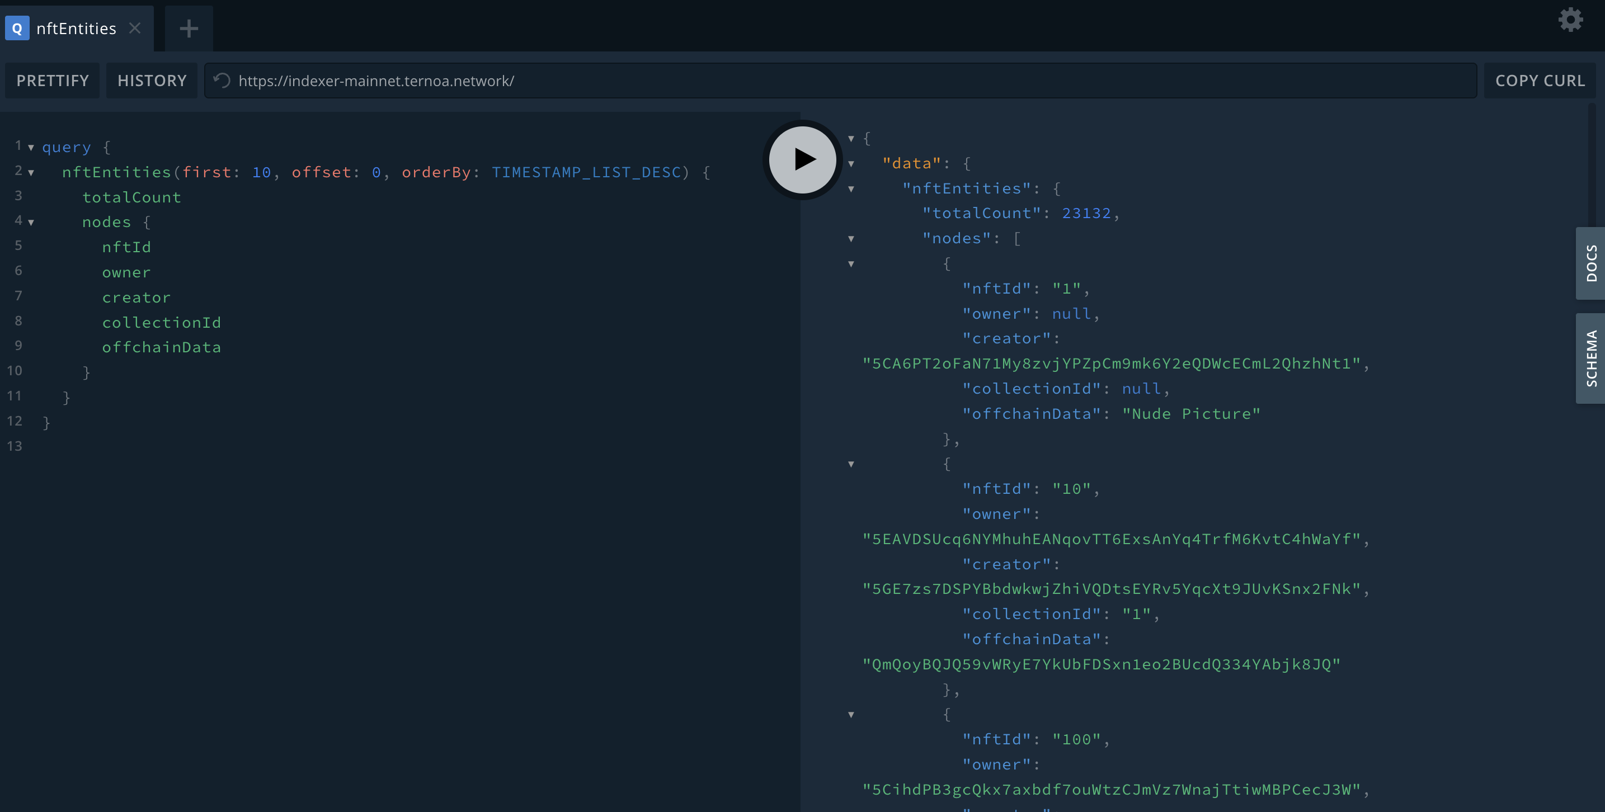This screenshot has width=1605, height=812.
Task: Close the nftEntities tab
Action: pos(135,28)
